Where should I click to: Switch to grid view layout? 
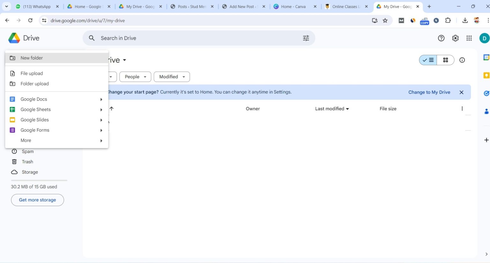[445, 60]
